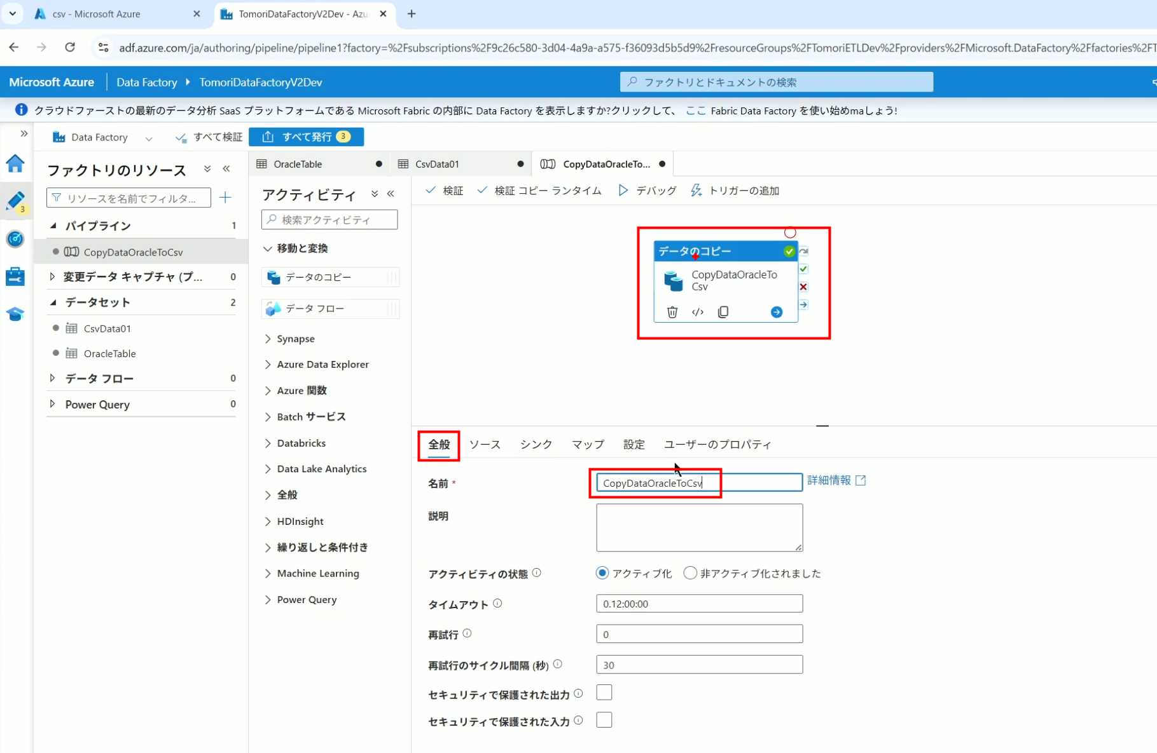This screenshot has width=1157, height=753.
Task: Expand the データ フロー resource tree node
Action: pyautogui.click(x=53, y=378)
